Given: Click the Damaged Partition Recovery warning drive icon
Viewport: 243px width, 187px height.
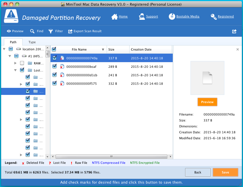Looking at the screenshot, I should [x=11, y=16].
